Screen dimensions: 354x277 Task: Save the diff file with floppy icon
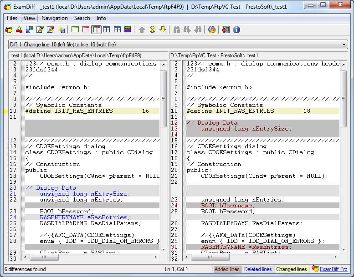pos(61,30)
